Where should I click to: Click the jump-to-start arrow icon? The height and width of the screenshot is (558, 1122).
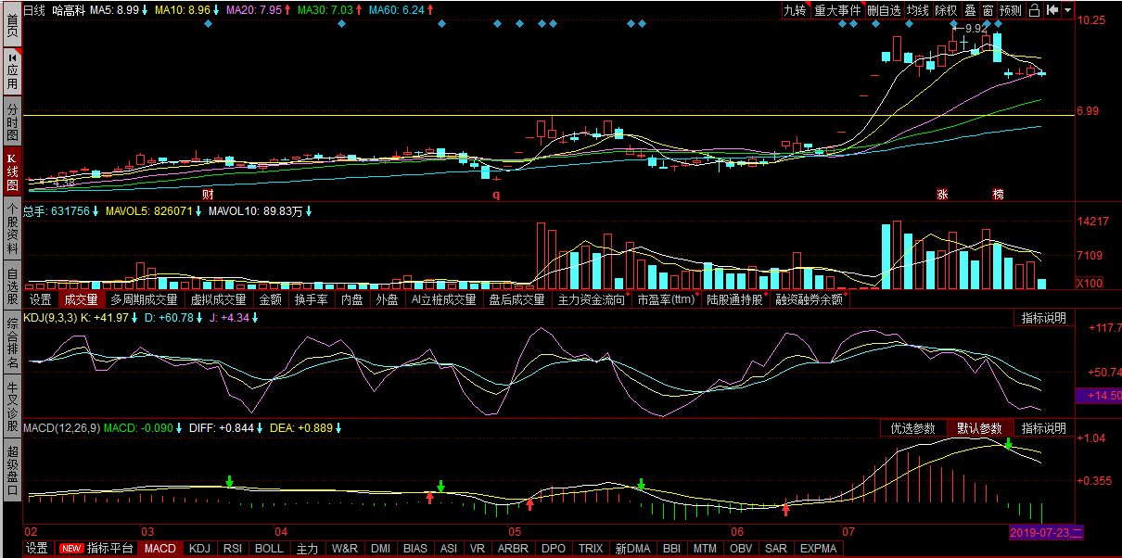(x=1052, y=10)
